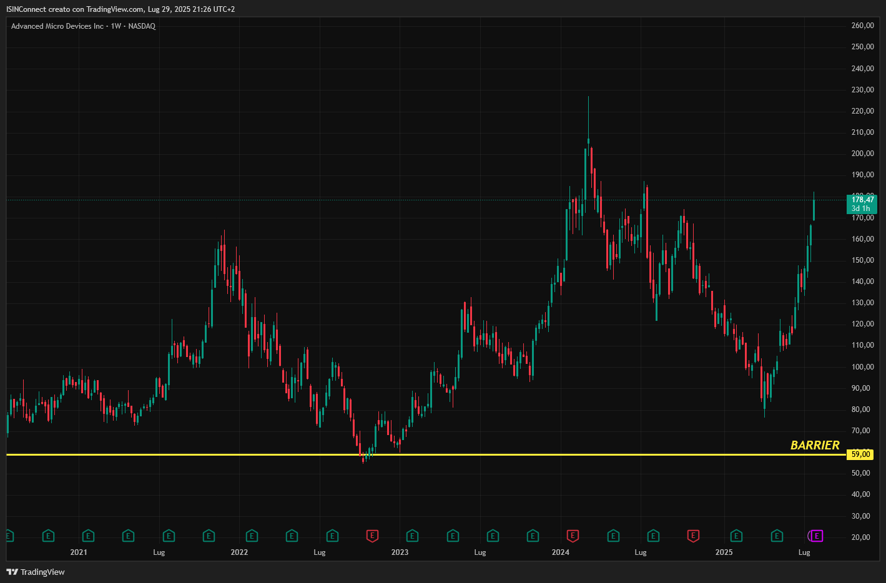Click the green 178,47 current price tag
This screenshot has height=583, width=886.
pyautogui.click(x=862, y=204)
